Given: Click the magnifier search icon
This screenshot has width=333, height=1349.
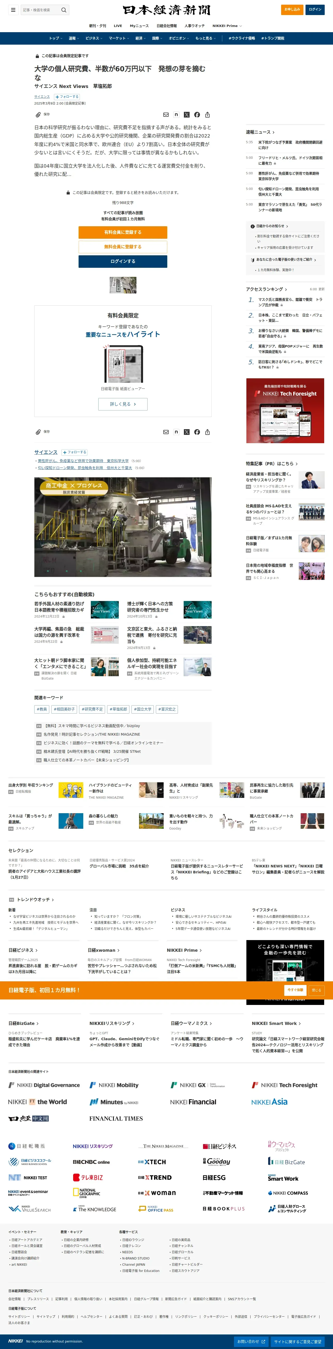Looking at the screenshot, I should coord(64,10).
